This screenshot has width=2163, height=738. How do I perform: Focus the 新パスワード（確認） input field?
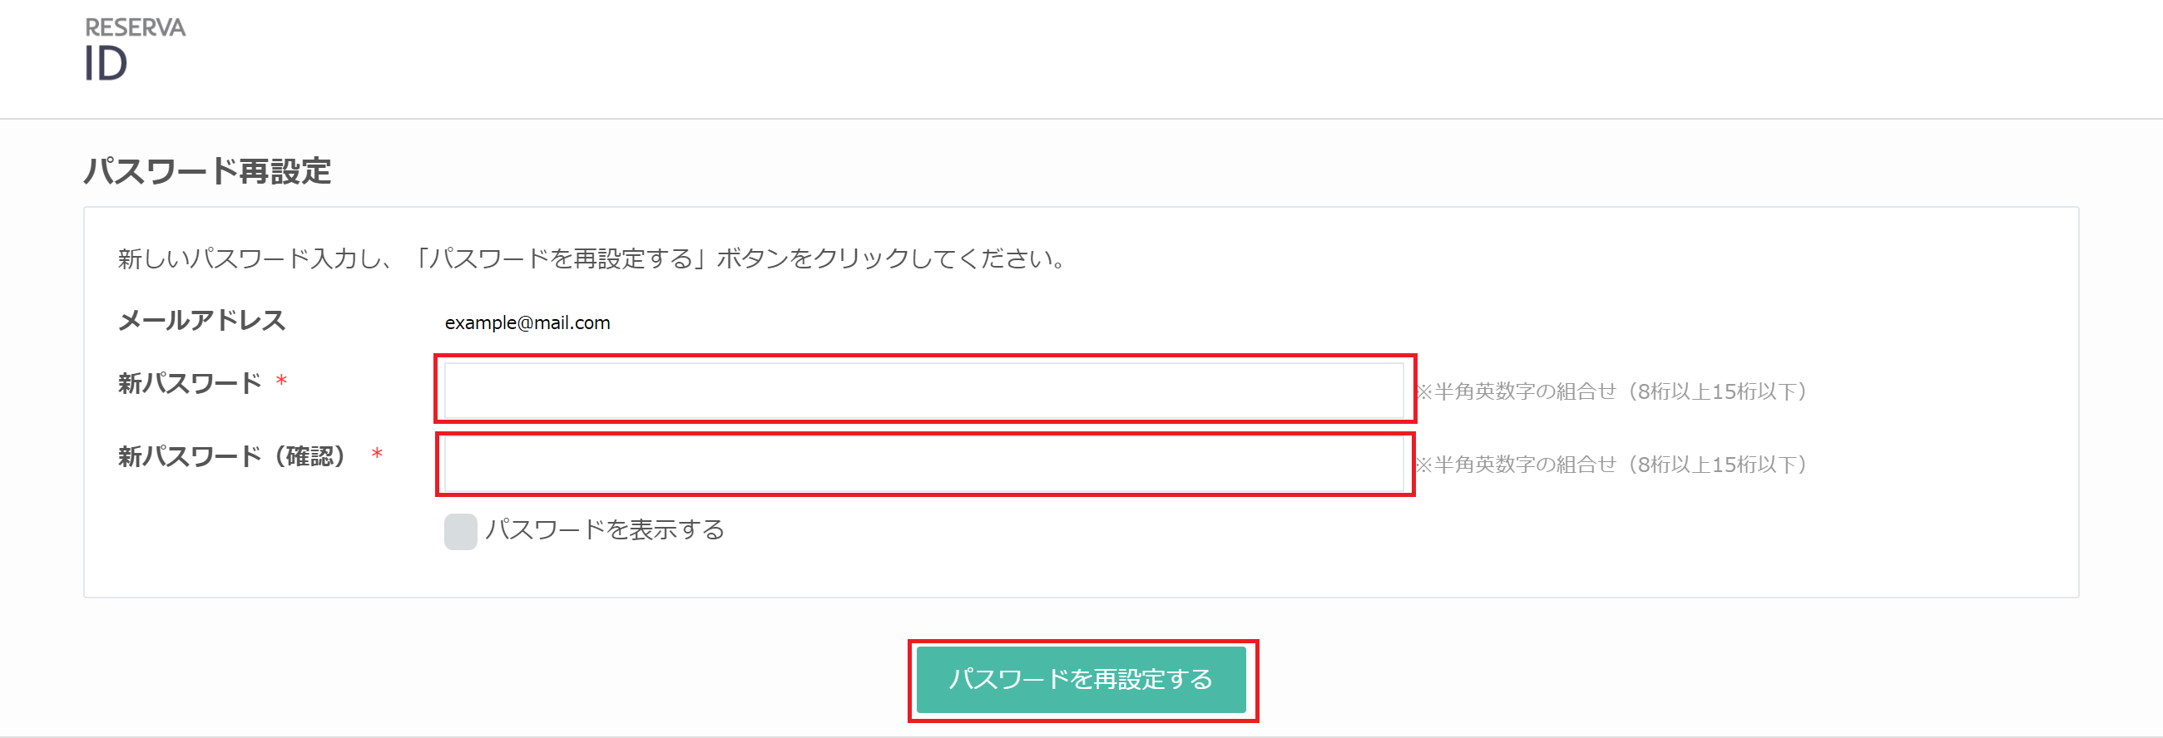[x=923, y=464]
